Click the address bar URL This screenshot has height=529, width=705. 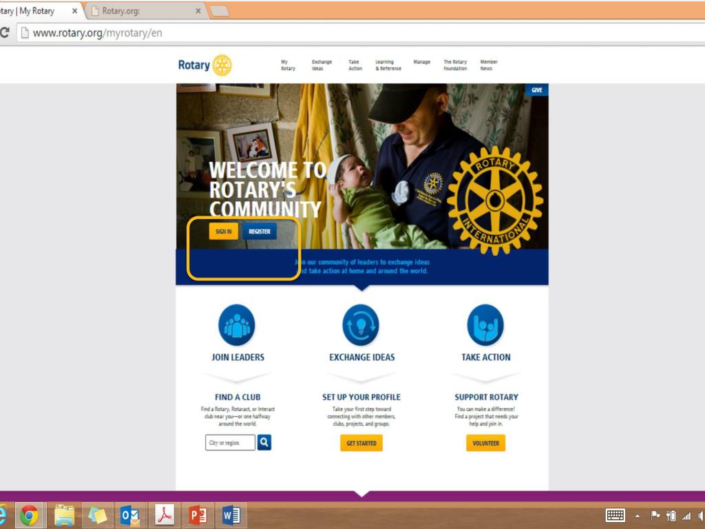[x=98, y=33]
